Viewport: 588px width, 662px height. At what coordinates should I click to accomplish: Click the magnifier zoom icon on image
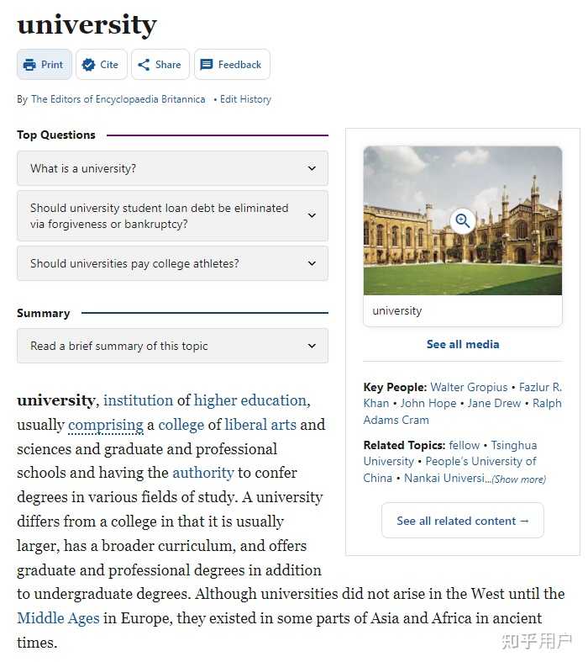(x=462, y=221)
